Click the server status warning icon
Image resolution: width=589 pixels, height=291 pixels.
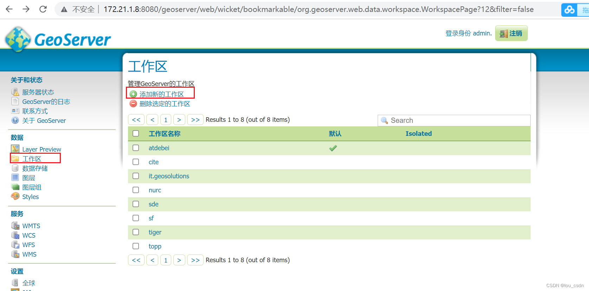click(15, 92)
